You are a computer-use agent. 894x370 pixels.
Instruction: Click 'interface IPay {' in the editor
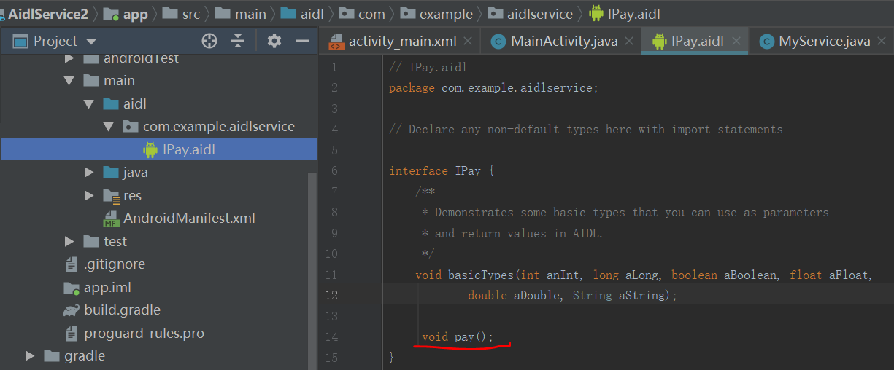coord(442,170)
